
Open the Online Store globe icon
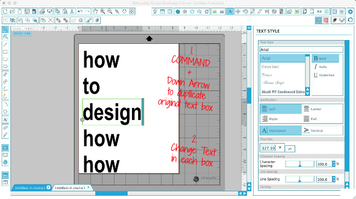point(5,162)
